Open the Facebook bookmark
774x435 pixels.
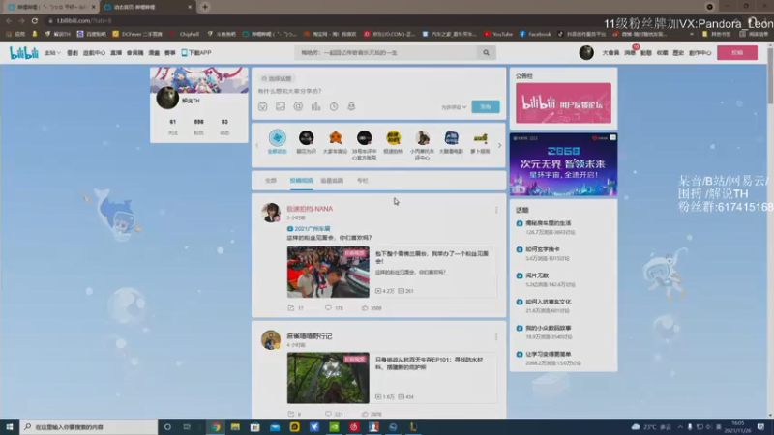point(535,34)
